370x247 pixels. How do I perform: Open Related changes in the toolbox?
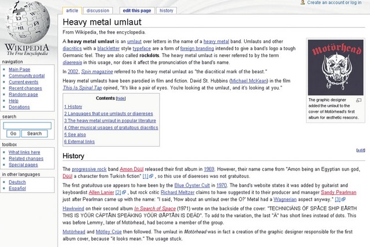click(26, 159)
